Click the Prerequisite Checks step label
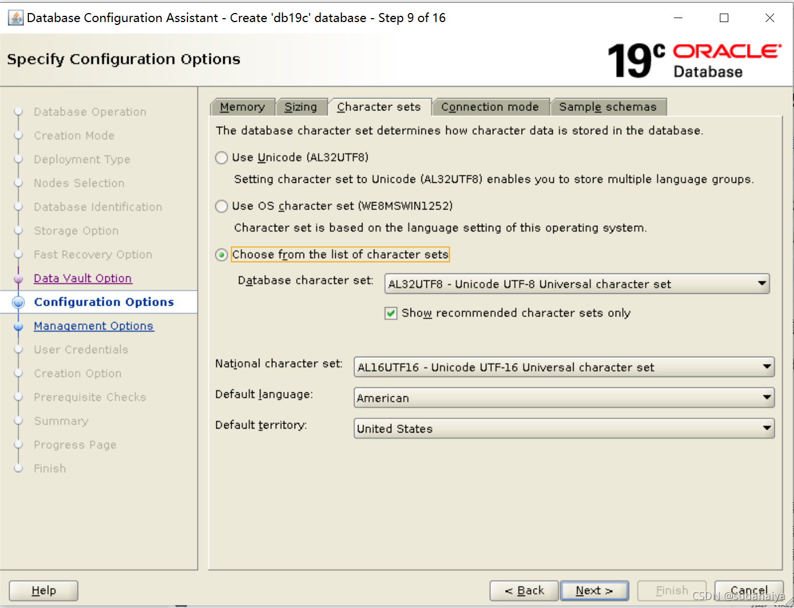The image size is (794, 608). [x=90, y=397]
